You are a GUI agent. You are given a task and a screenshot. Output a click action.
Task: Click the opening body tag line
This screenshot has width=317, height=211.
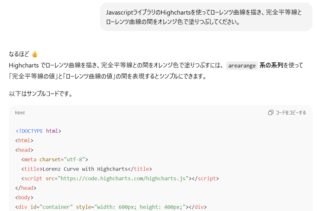(24, 197)
